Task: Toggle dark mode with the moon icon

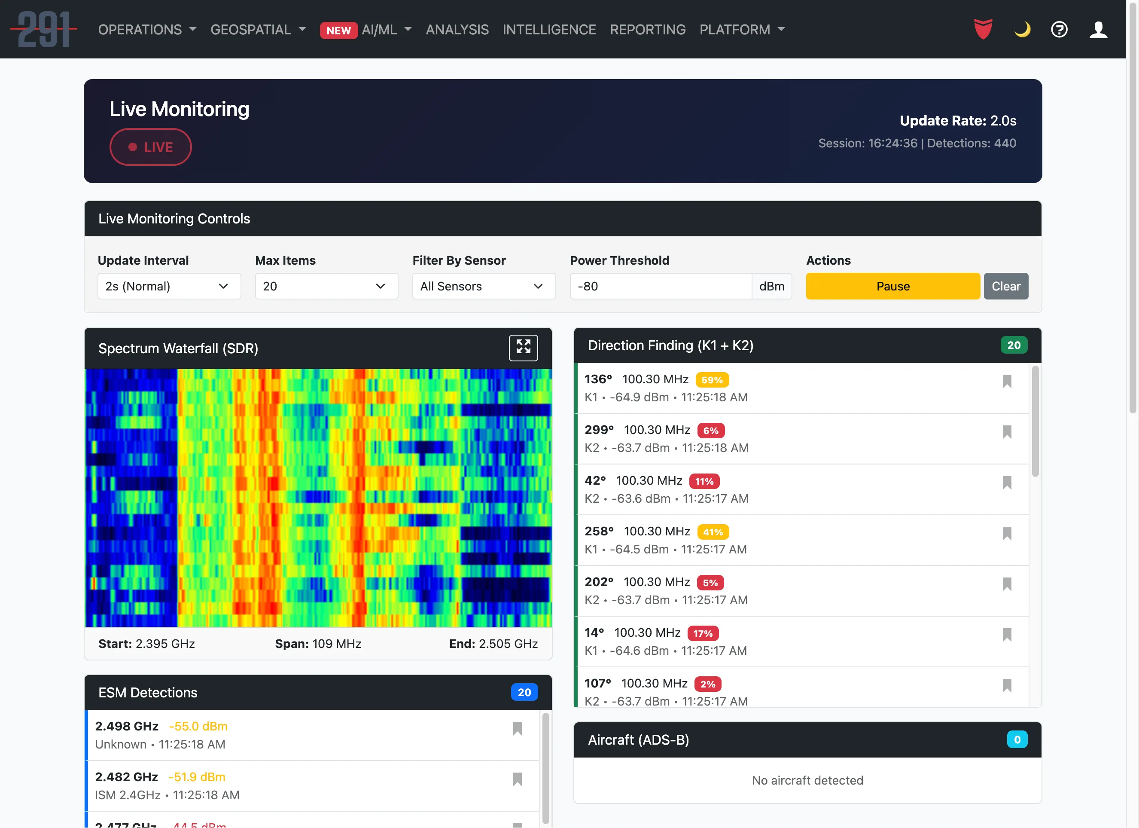Action: 1022,30
